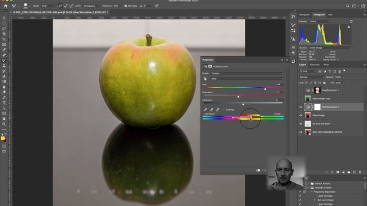Select the DSC_1376 document tab
This screenshot has height=206, width=367.
(60, 12)
